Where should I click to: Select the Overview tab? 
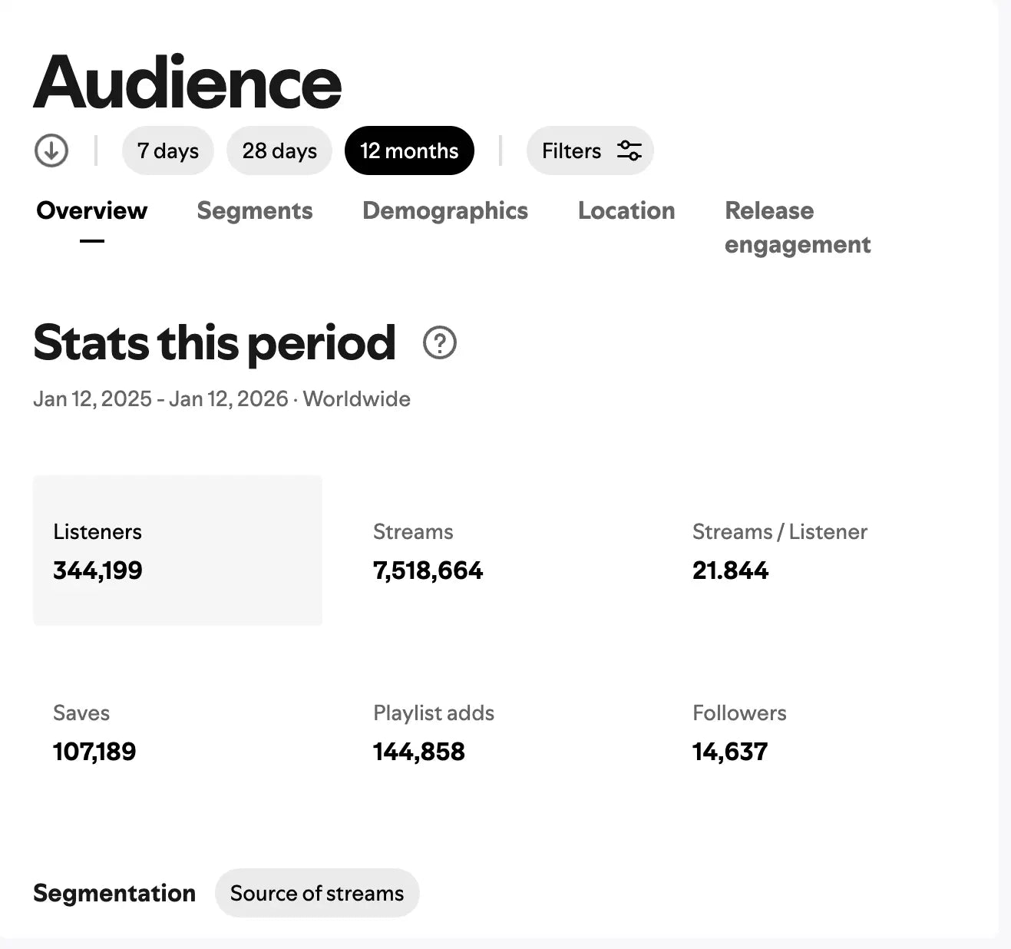91,210
